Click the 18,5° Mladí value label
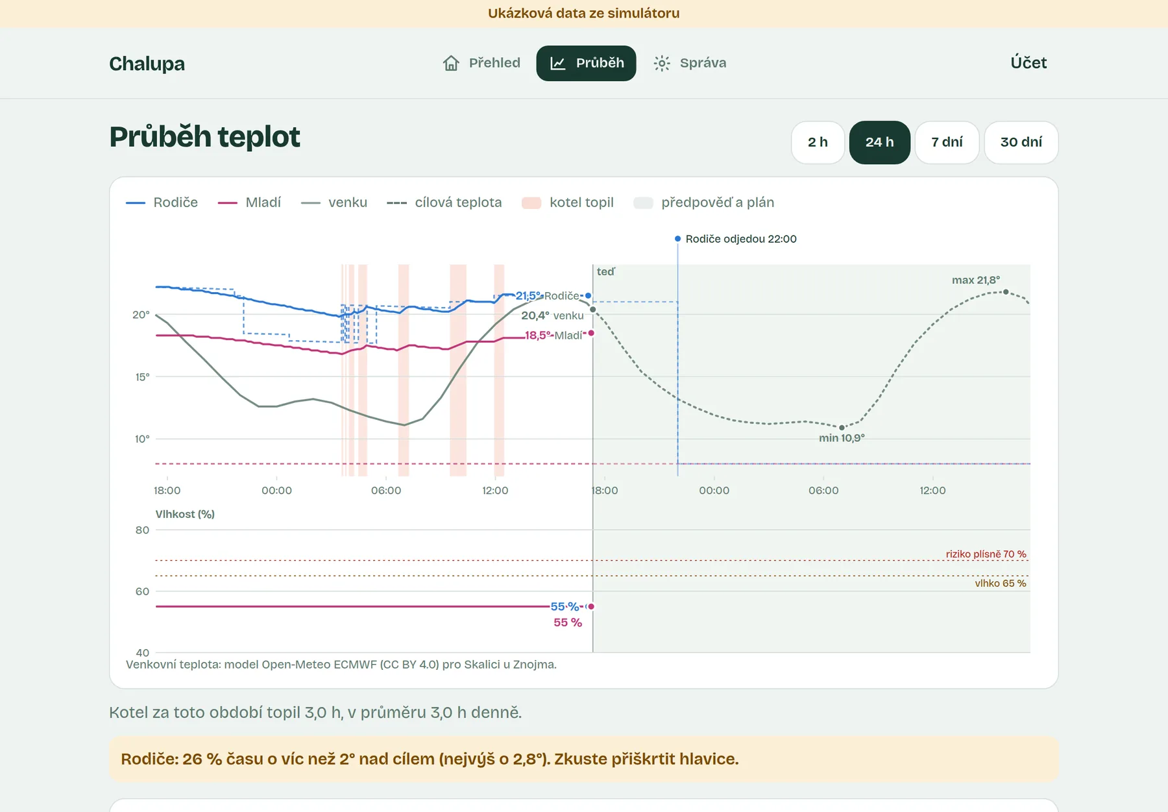 pos(554,336)
